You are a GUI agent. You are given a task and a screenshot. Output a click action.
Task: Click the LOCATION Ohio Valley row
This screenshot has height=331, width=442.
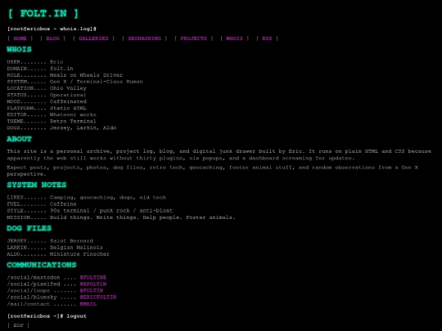(47, 88)
